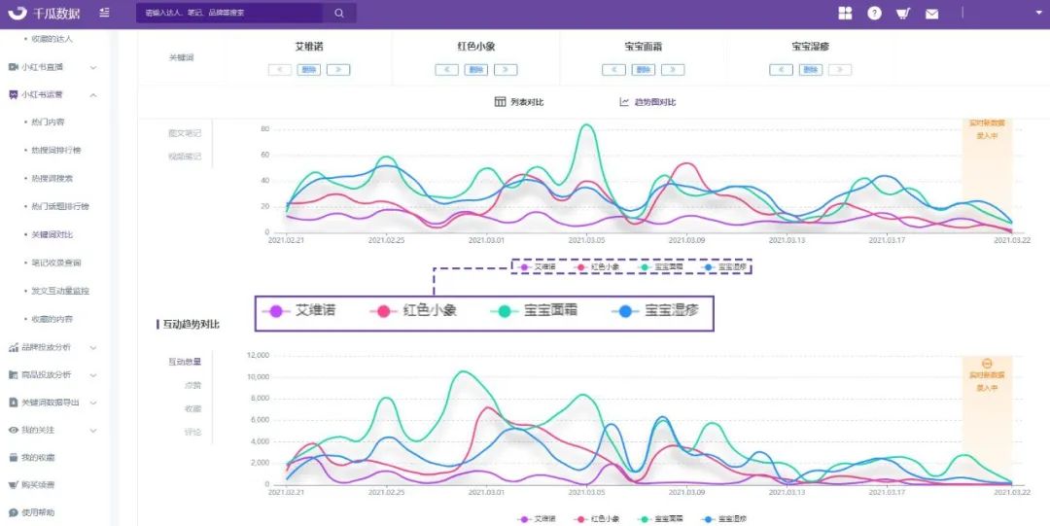Delete the 红色小象 keyword
The width and height of the screenshot is (1050, 526).
pyautogui.click(x=476, y=70)
